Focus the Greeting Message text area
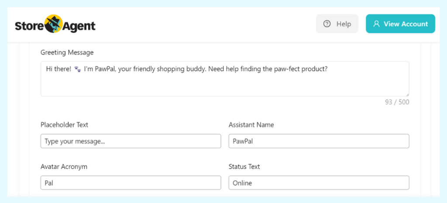447x203 pixels. (225, 83)
